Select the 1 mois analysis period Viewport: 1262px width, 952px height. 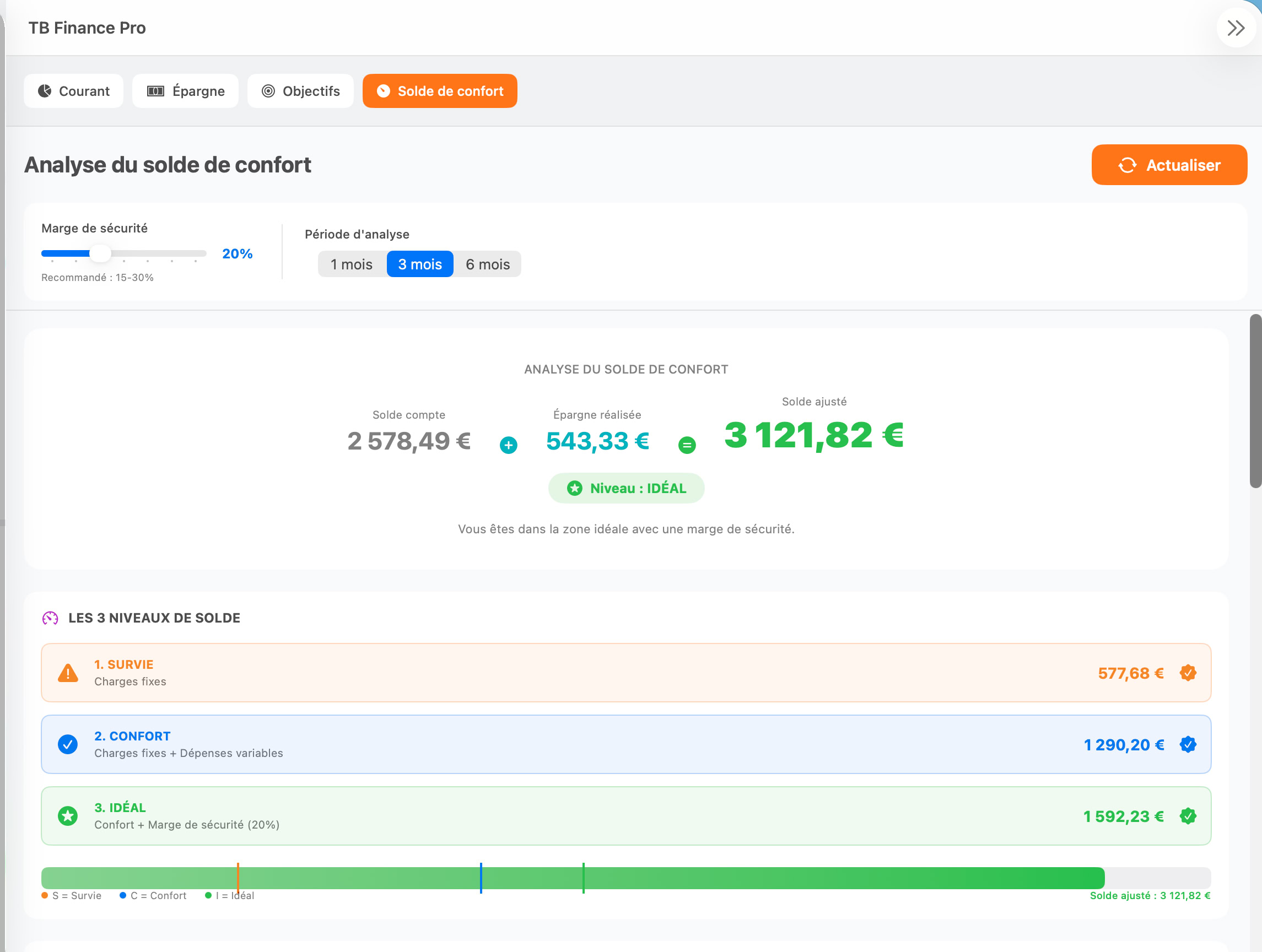click(x=352, y=264)
